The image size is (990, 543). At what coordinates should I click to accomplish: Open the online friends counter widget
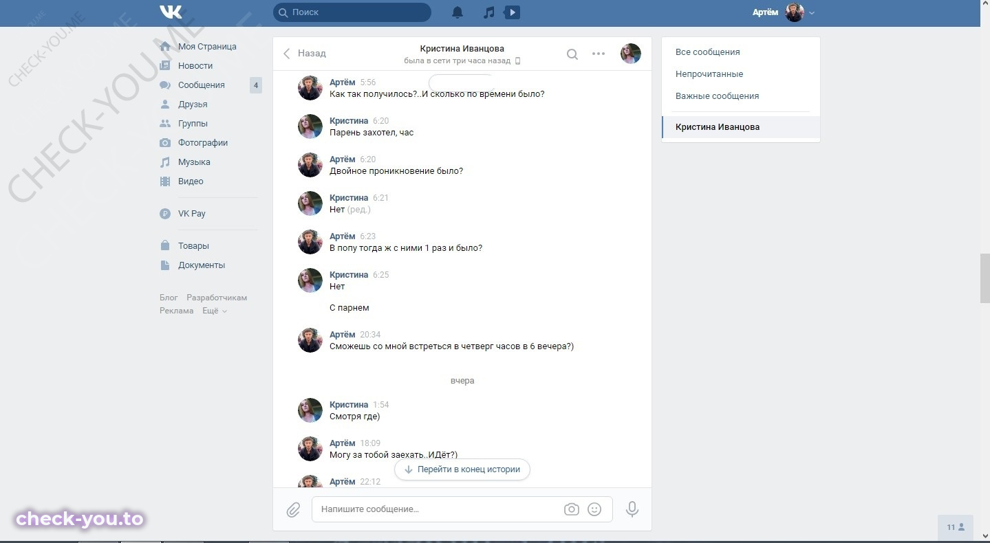(956, 528)
